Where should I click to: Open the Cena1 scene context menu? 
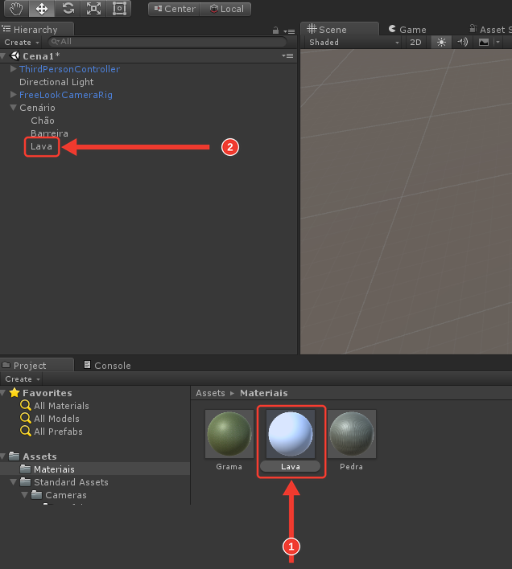[287, 56]
